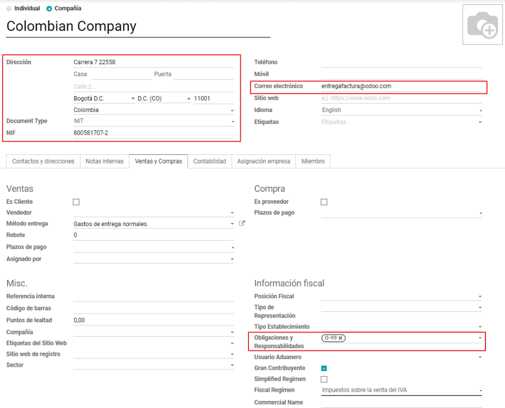Uncheck the Gran Contribuyente checkbox
The width and height of the screenshot is (505, 408).
pyautogui.click(x=324, y=368)
